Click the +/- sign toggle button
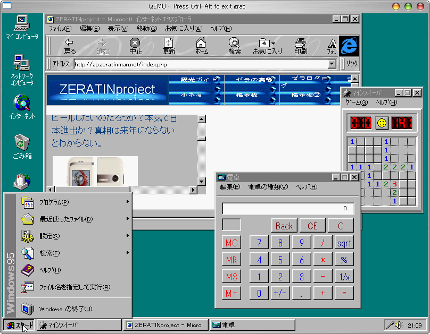Screen dimensions: 430x334 pos(280,293)
